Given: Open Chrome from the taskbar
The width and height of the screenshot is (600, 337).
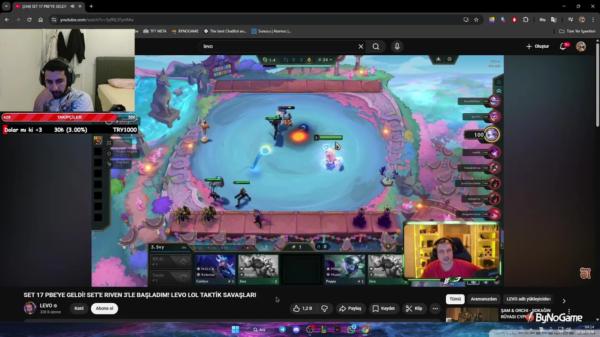Looking at the screenshot, I should pos(365,330).
